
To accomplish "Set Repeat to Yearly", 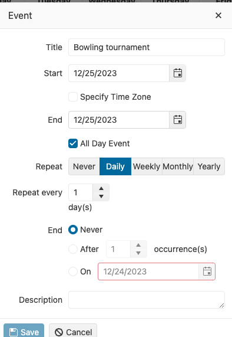I will (x=209, y=166).
